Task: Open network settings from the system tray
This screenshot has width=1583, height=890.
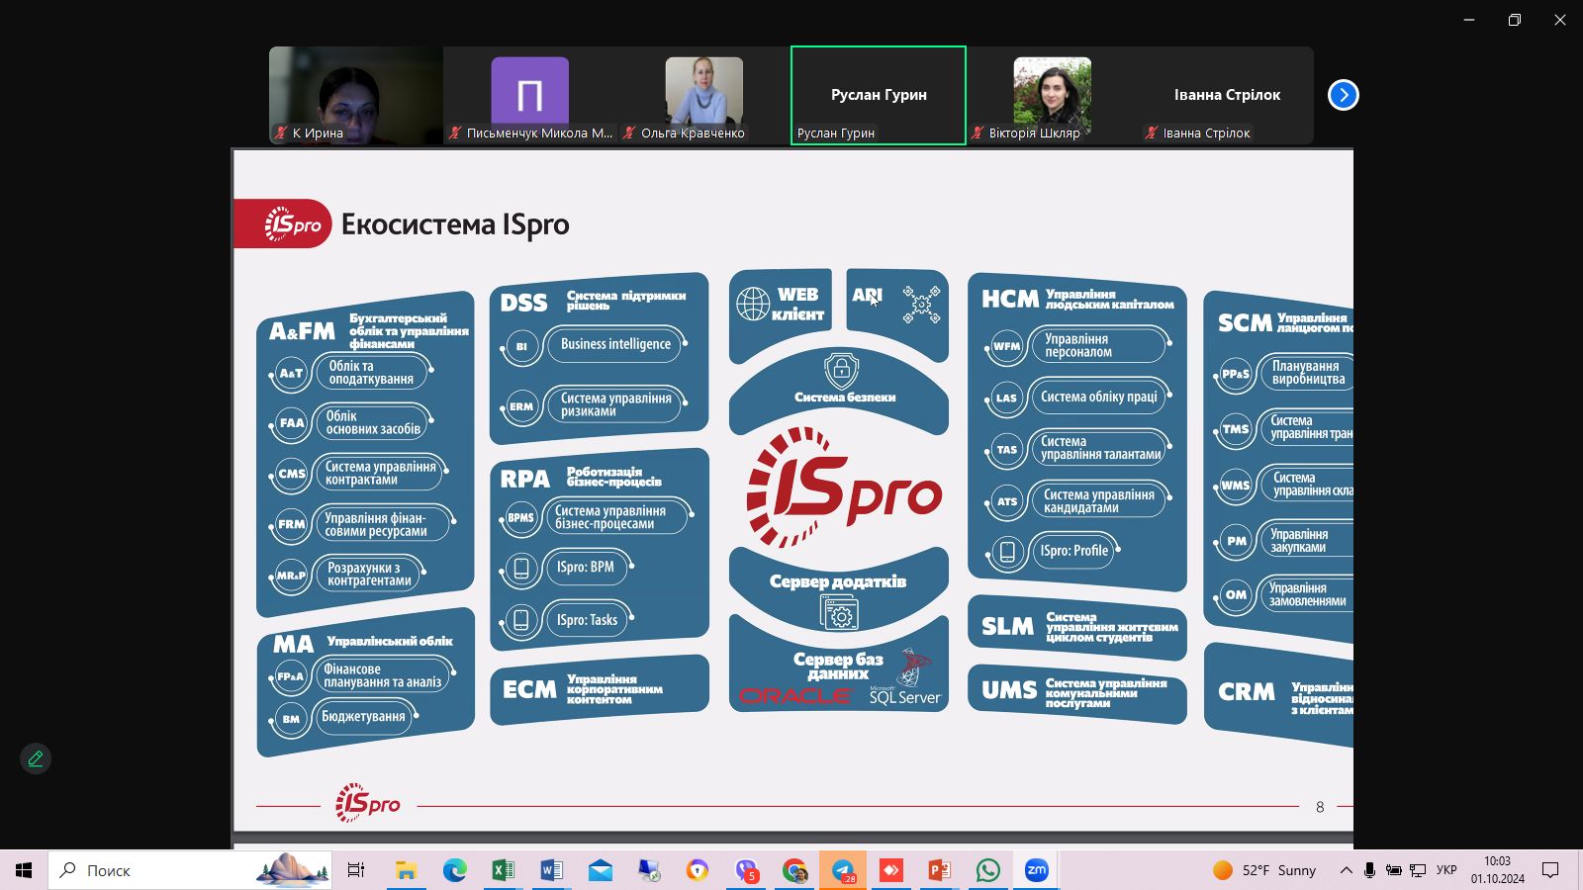Action: click(1418, 870)
